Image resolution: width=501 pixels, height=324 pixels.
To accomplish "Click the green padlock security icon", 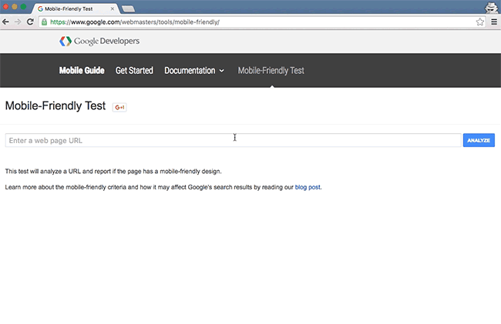I will pyautogui.click(x=45, y=22).
